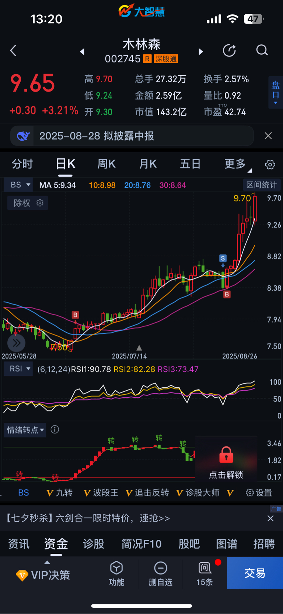Tap the 交易 trade button
The width and height of the screenshot is (283, 614).
coord(255,573)
